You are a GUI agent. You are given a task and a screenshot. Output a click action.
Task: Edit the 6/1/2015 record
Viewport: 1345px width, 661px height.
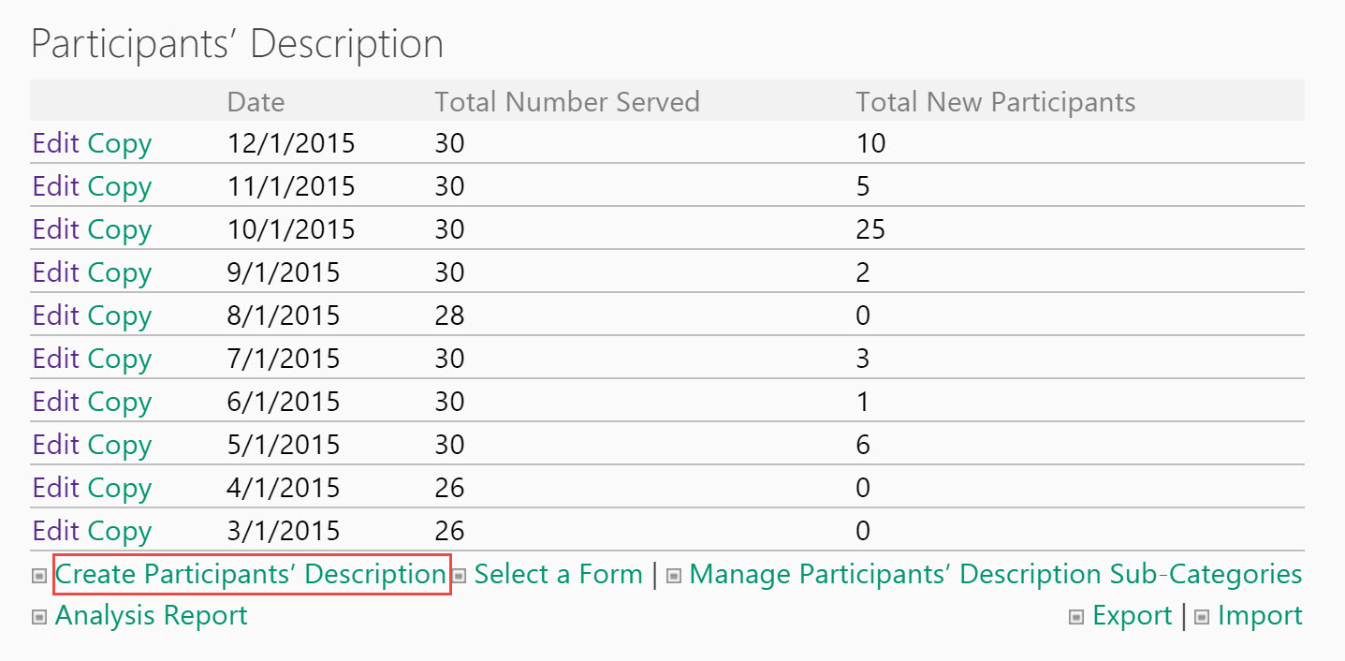pos(56,402)
